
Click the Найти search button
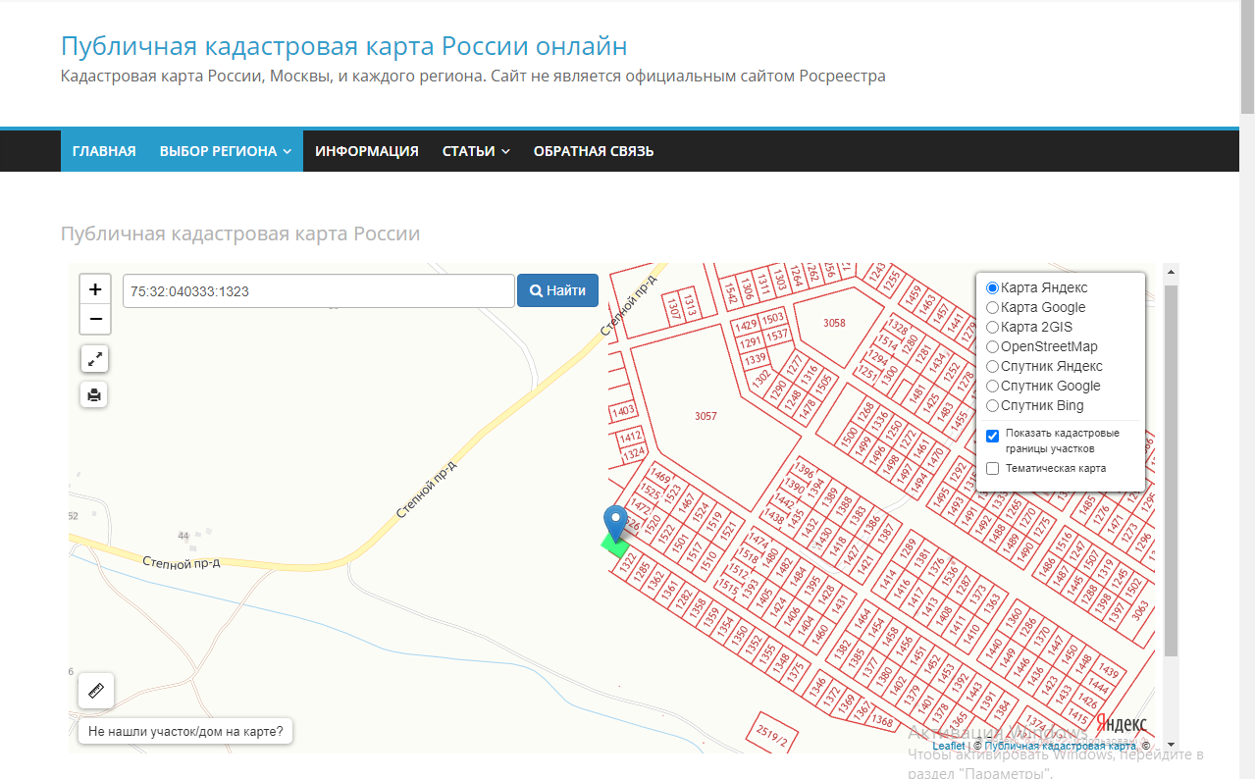(557, 290)
